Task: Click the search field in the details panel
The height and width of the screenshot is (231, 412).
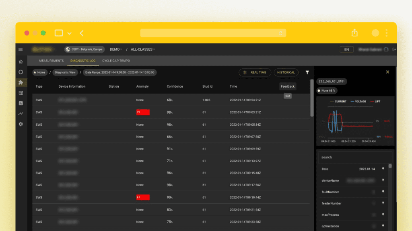Action: pos(355,157)
